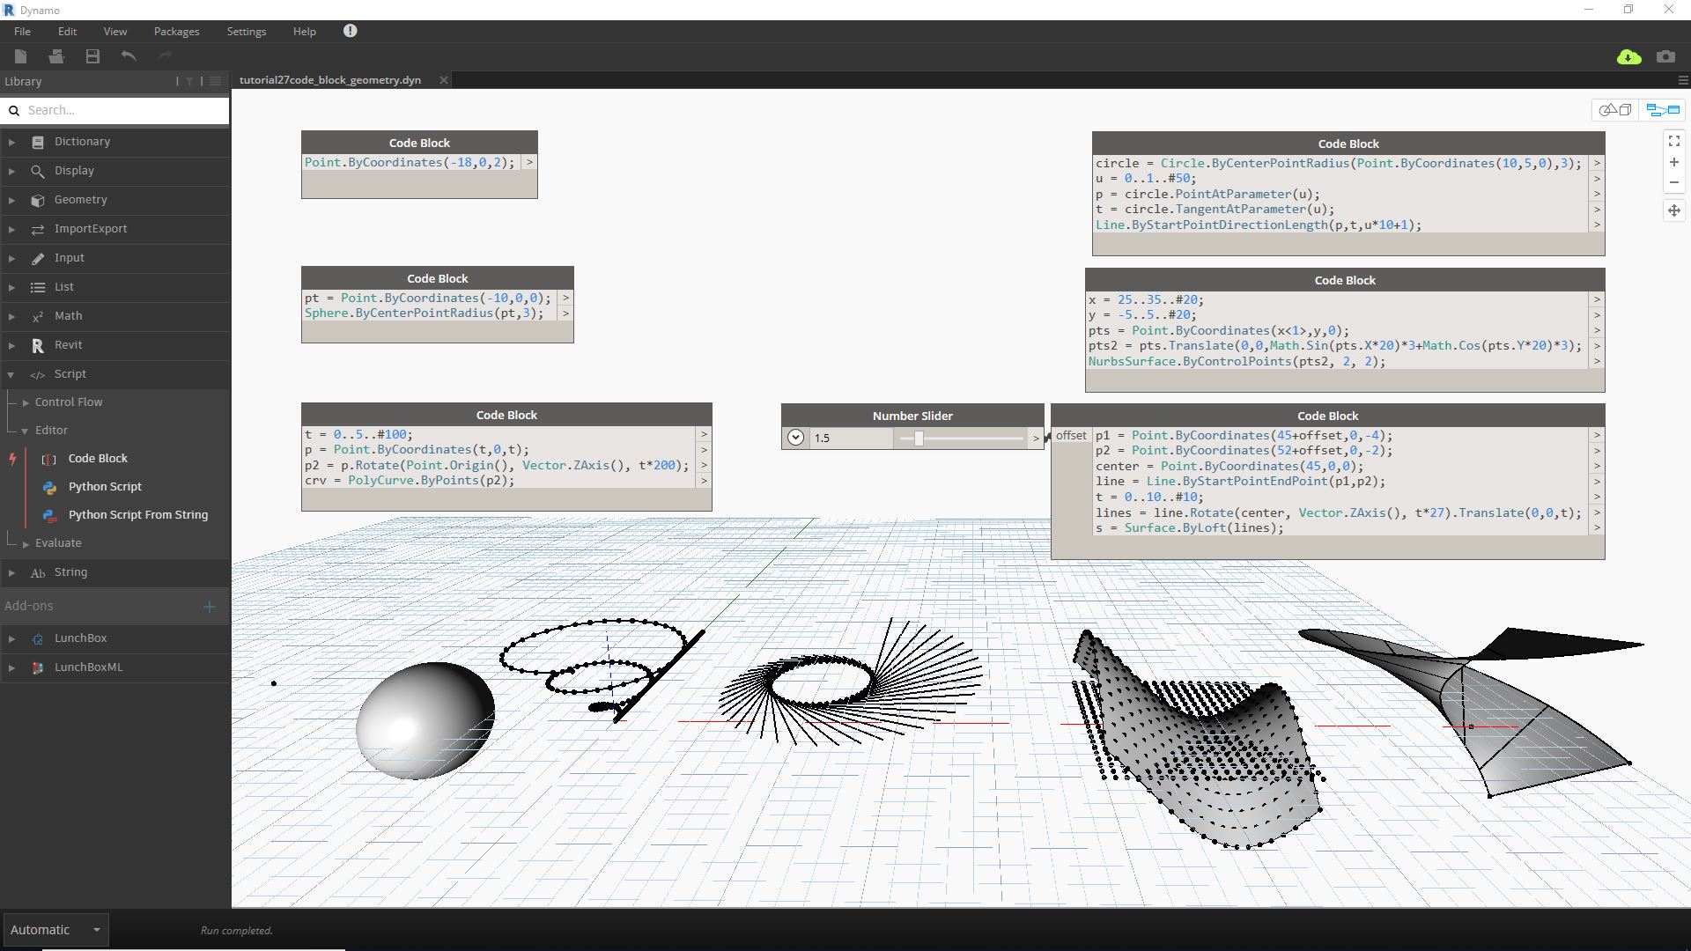1691x951 pixels.
Task: Click the camera export image icon
Action: [1665, 56]
